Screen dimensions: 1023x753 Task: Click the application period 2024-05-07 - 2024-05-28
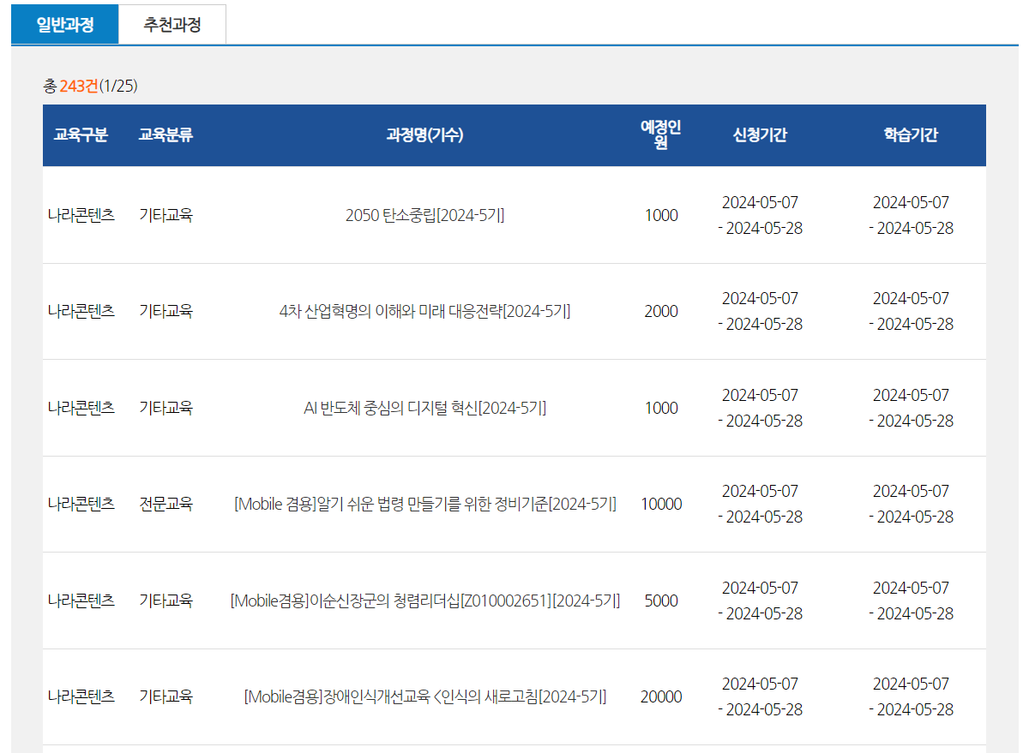point(759,215)
